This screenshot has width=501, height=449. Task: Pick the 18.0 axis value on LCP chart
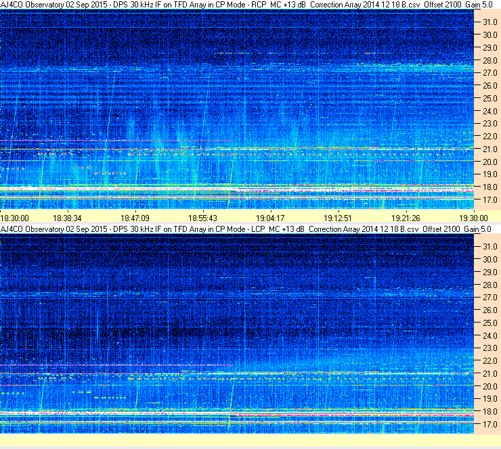489,412
